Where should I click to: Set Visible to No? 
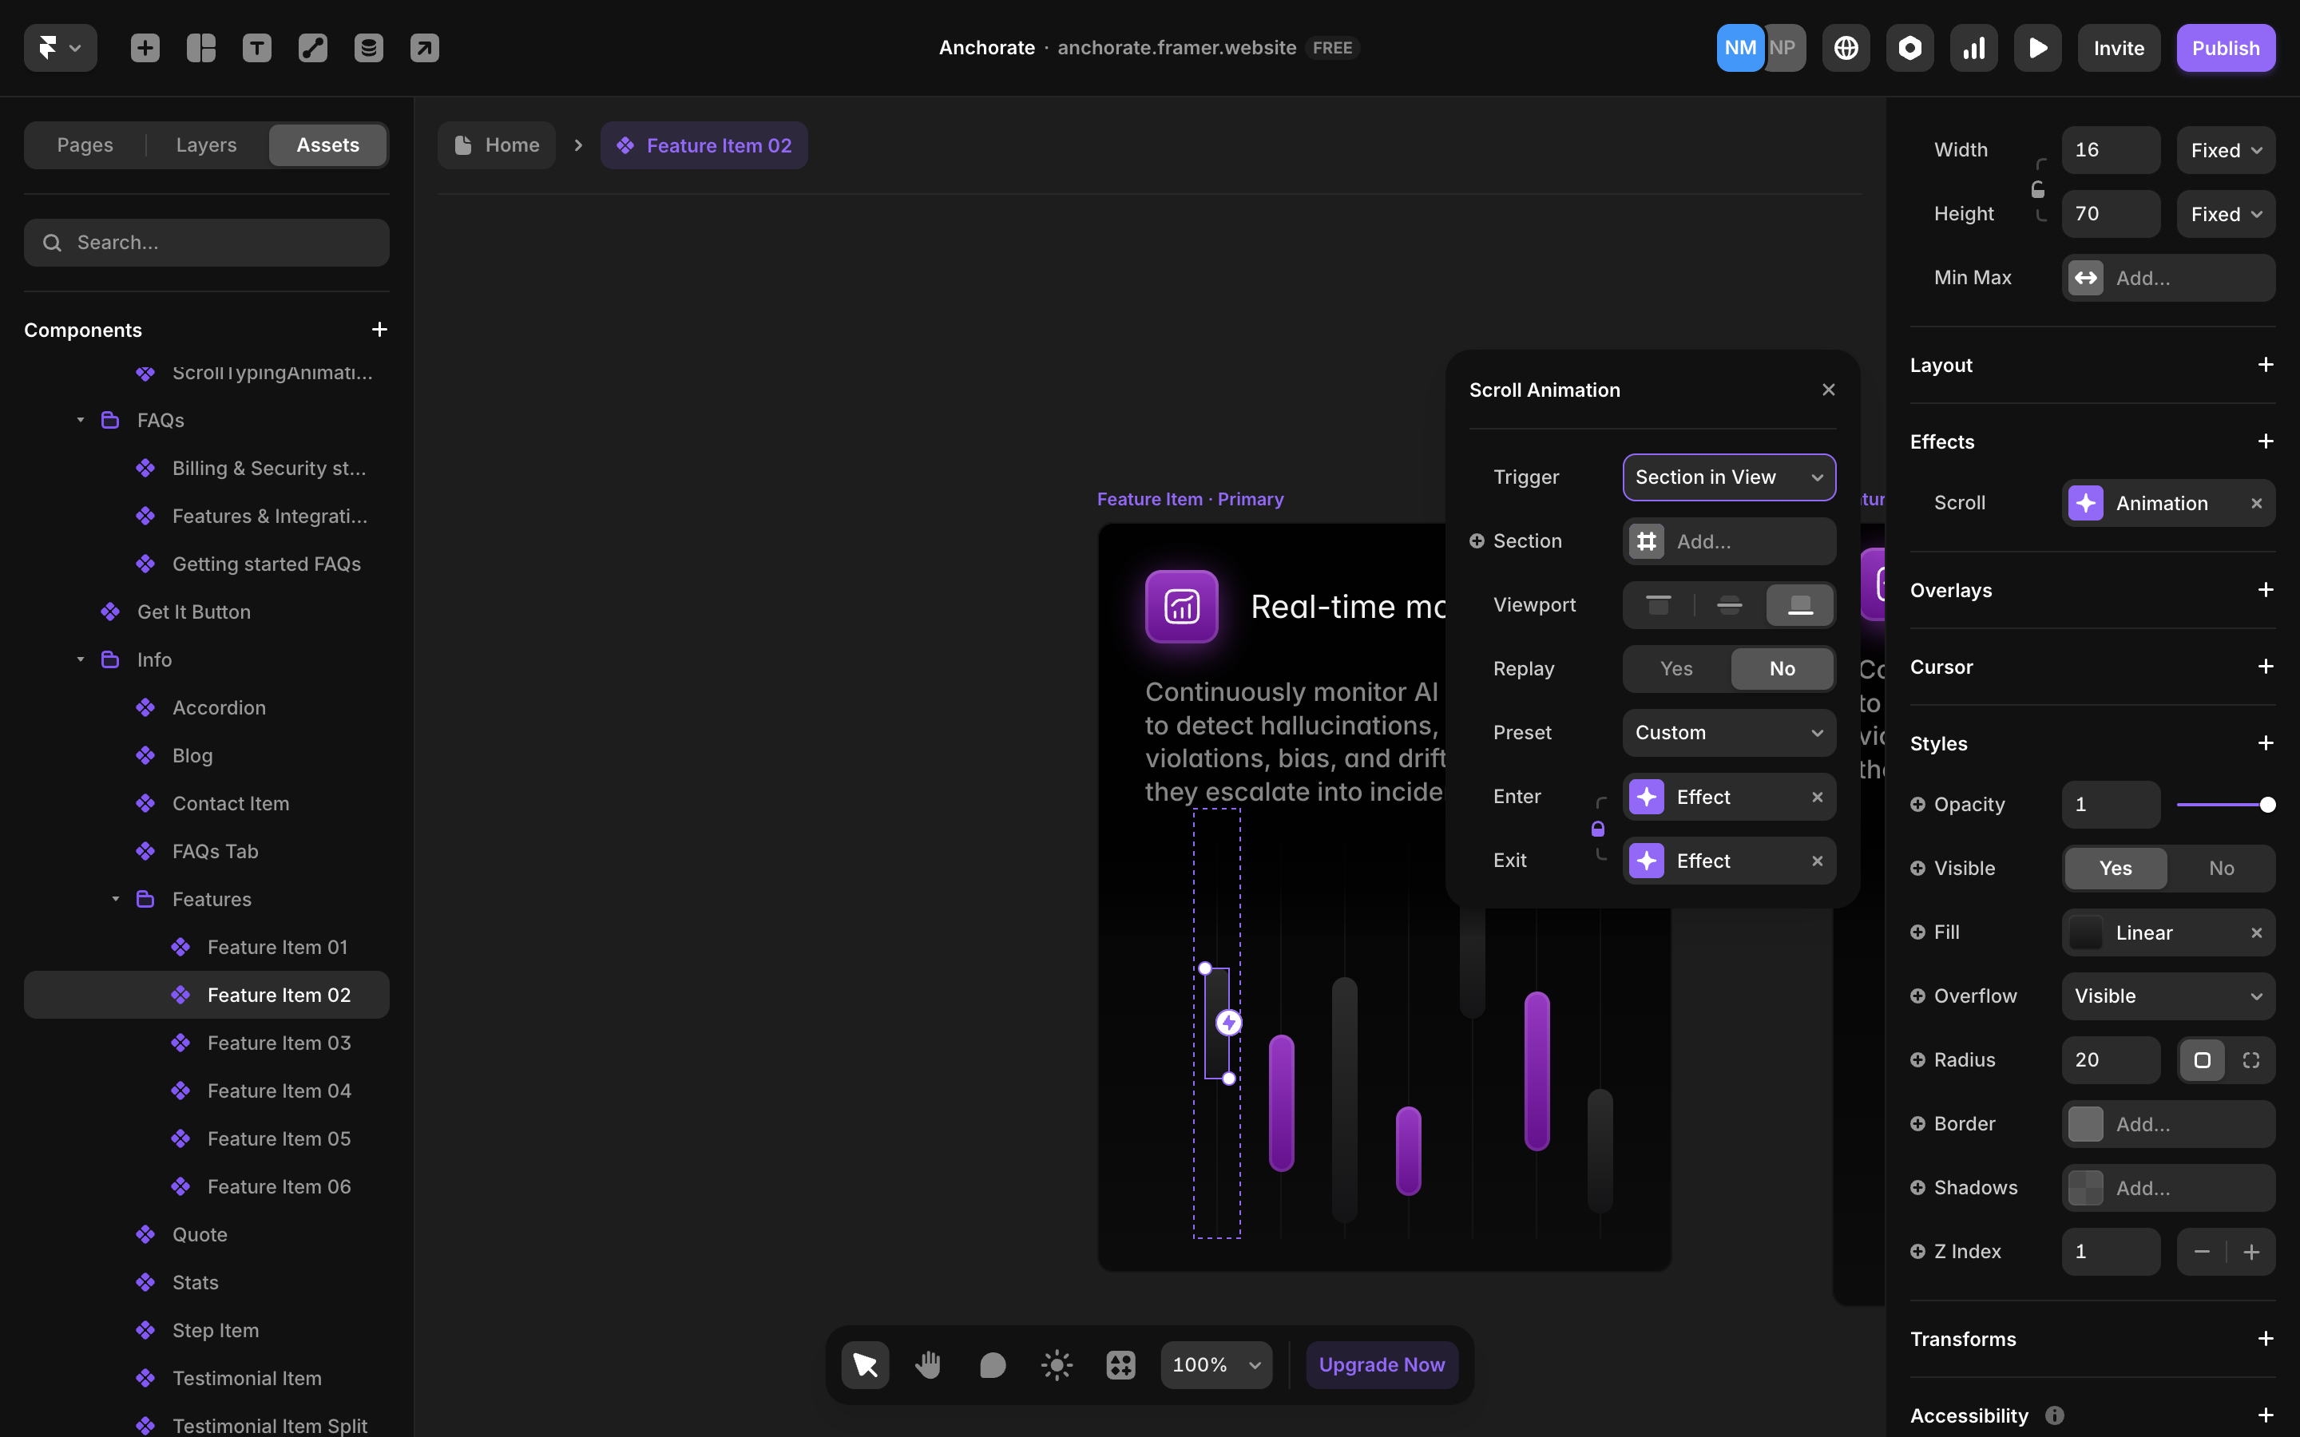[2220, 868]
